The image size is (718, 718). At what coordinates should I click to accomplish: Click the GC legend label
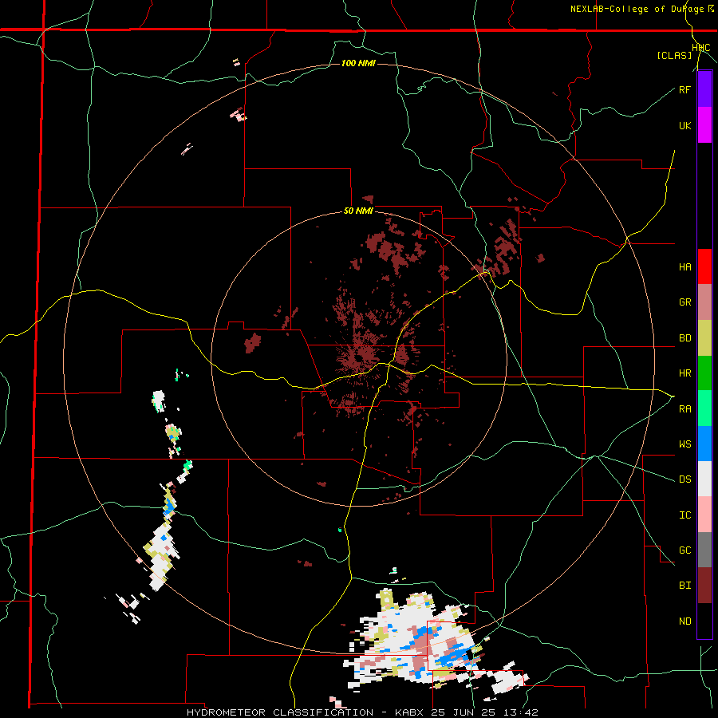pyautogui.click(x=684, y=550)
